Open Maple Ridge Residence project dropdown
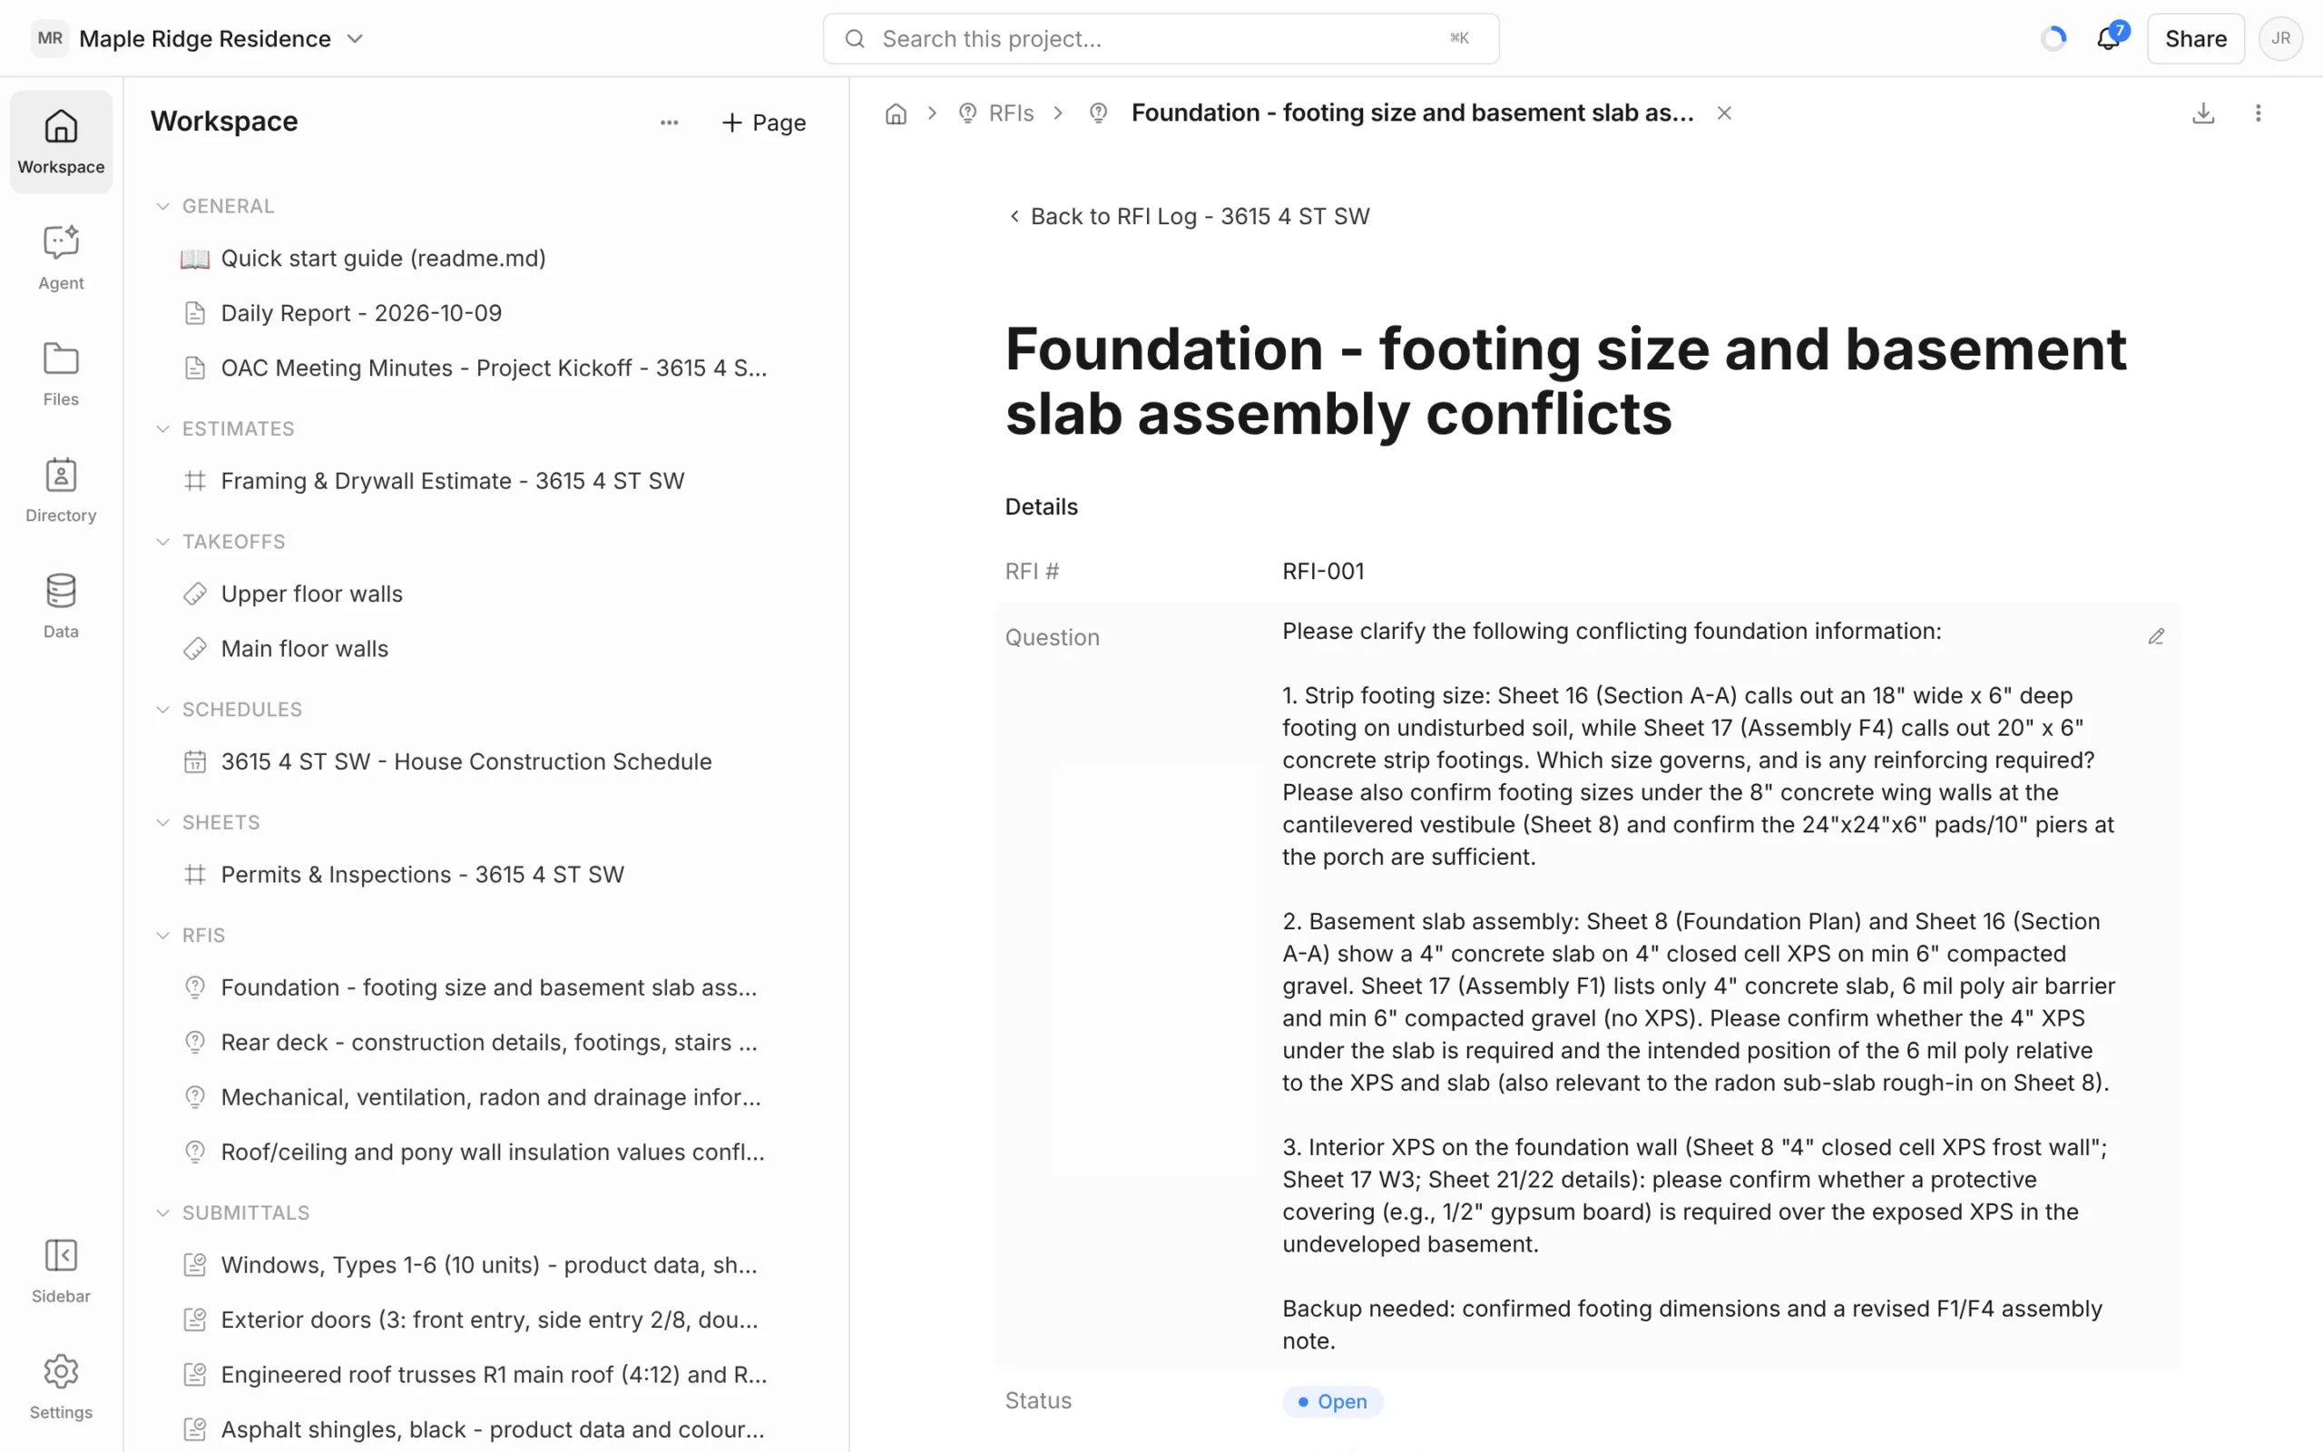Image resolution: width=2323 pixels, height=1452 pixels. [x=198, y=38]
